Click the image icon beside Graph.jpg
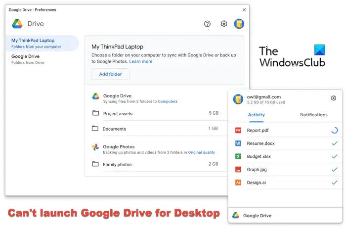This screenshot has width=345, height=227. 238,169
